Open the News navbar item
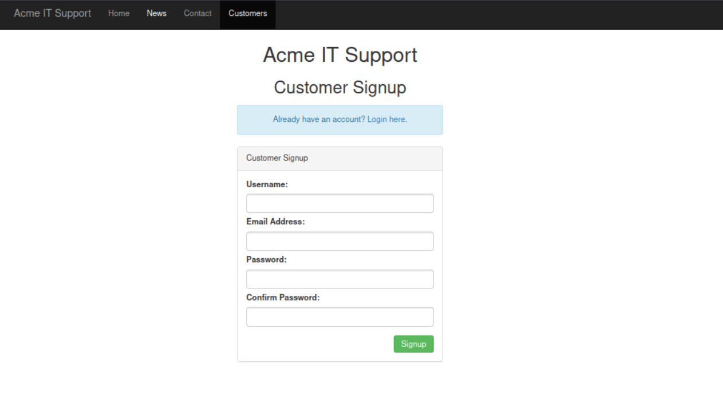Screen dimensions: 723x395 pos(156,13)
